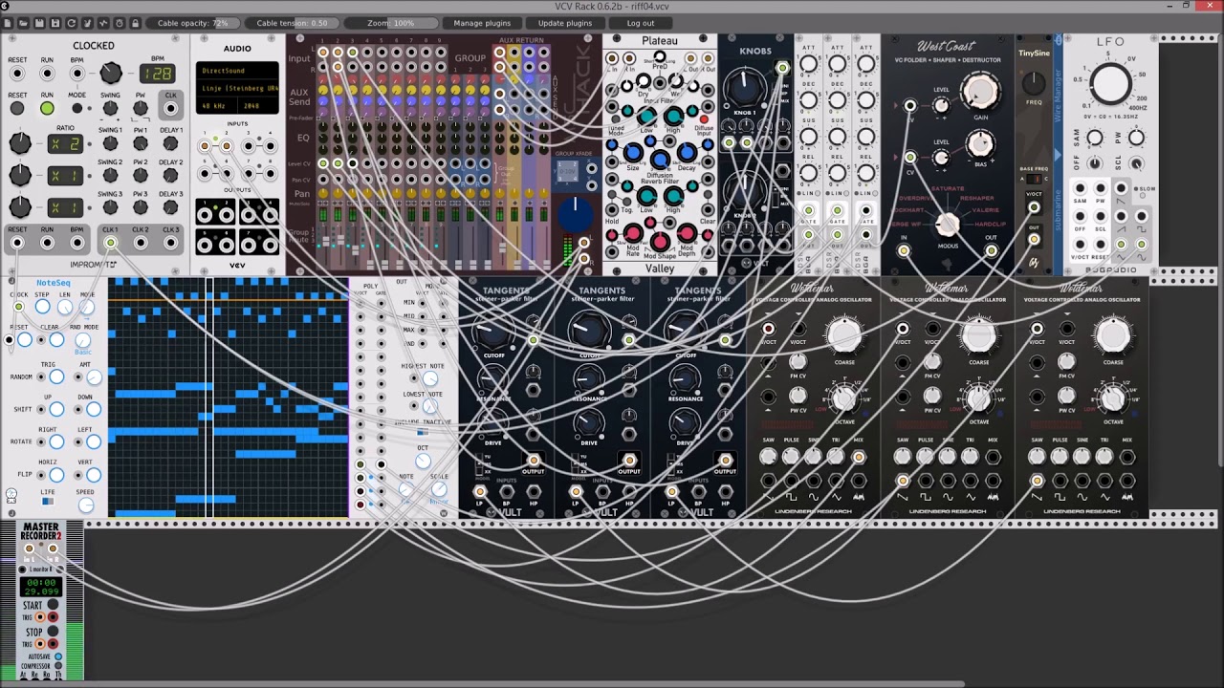Click the SPEED knob on NoteSeq
This screenshot has width=1224, height=688.
click(x=86, y=505)
